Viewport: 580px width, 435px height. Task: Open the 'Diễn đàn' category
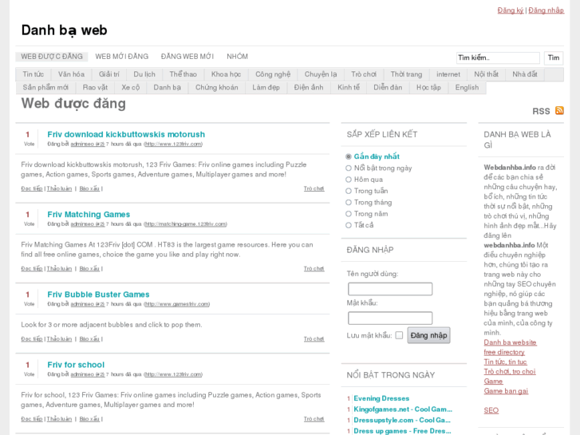[388, 87]
